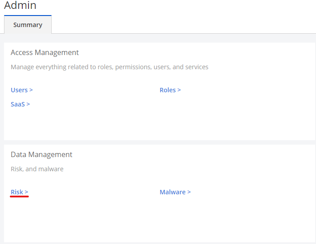Click the "Risk, and malware" description
This screenshot has height=244, width=316.
(37, 169)
